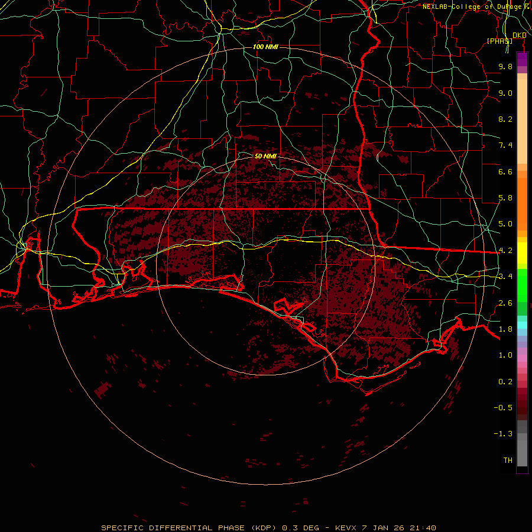
Task: Click the 9.8 value on color scale
Action: [505, 66]
